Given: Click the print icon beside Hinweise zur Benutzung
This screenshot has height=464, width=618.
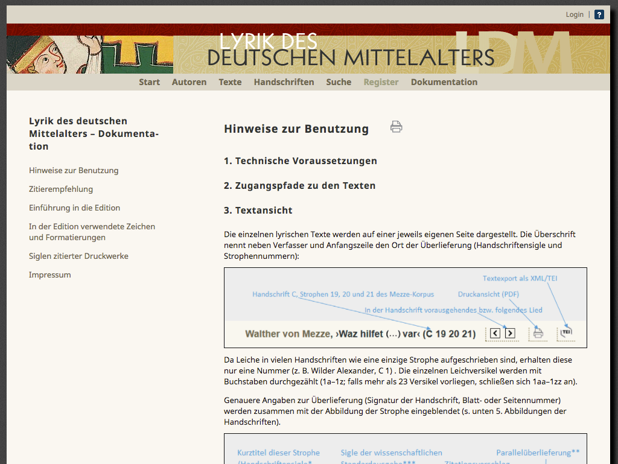Looking at the screenshot, I should pos(396,127).
